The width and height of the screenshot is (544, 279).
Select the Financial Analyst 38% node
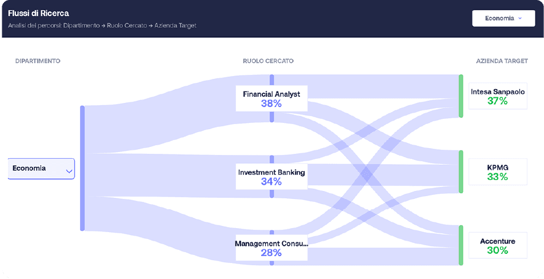pyautogui.click(x=271, y=98)
